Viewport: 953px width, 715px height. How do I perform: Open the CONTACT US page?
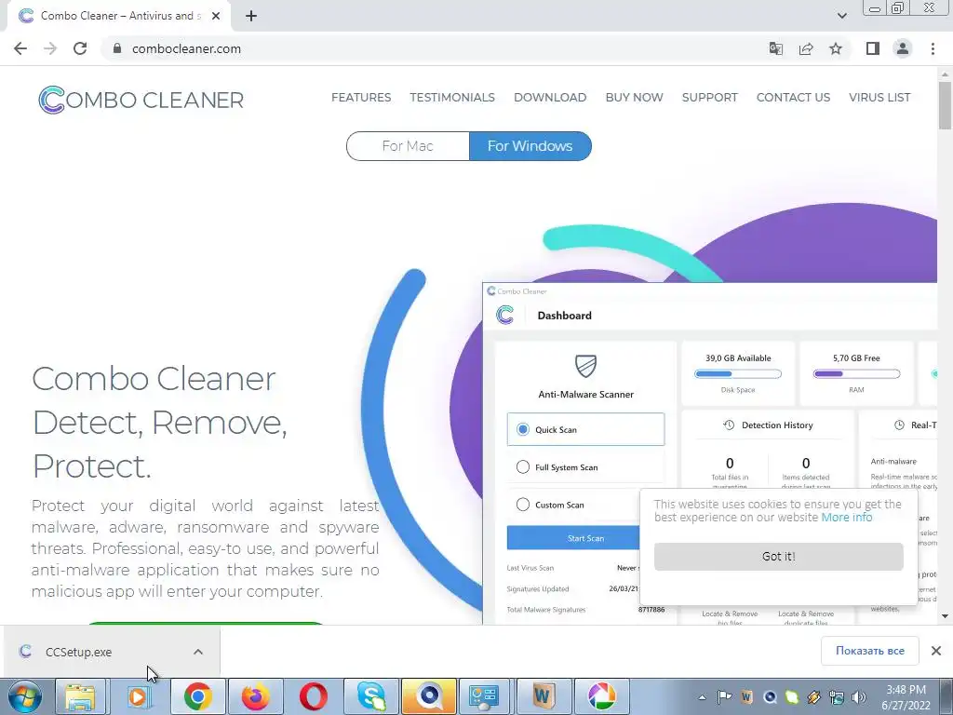[x=793, y=97]
